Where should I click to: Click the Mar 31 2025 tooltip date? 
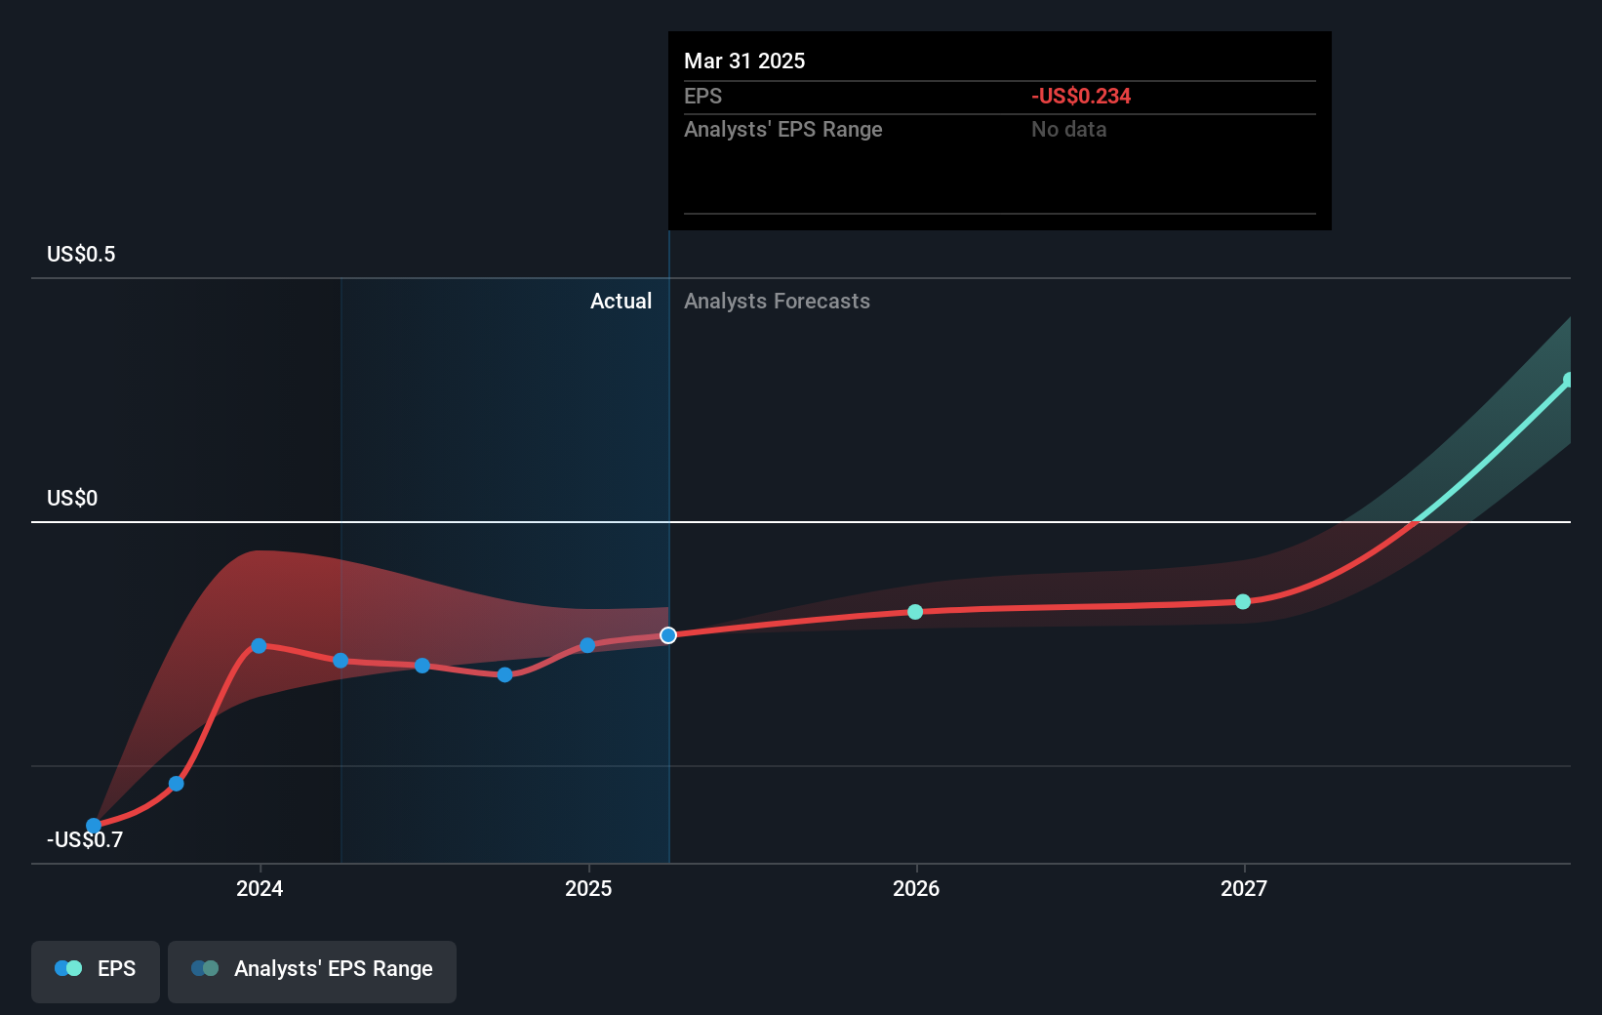pos(744,61)
